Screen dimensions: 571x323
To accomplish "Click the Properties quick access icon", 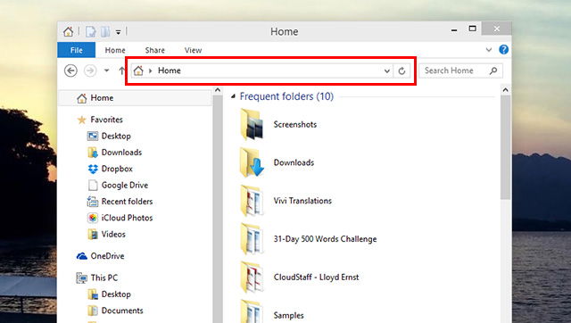I will [x=90, y=32].
